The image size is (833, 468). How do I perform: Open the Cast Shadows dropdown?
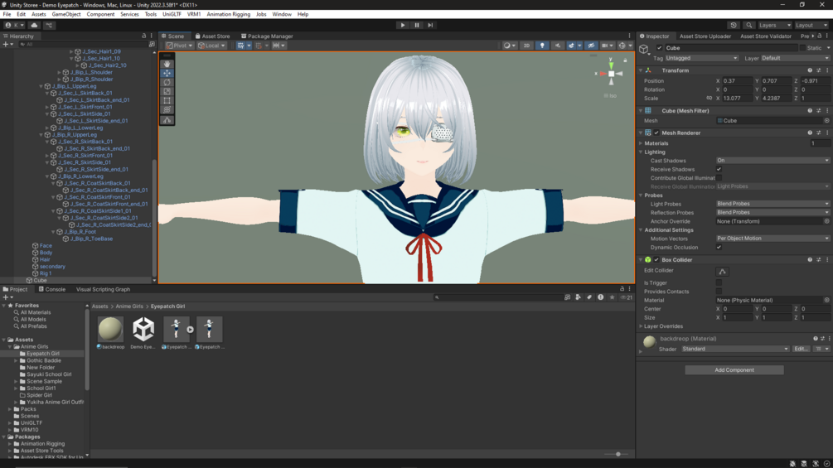pyautogui.click(x=772, y=160)
